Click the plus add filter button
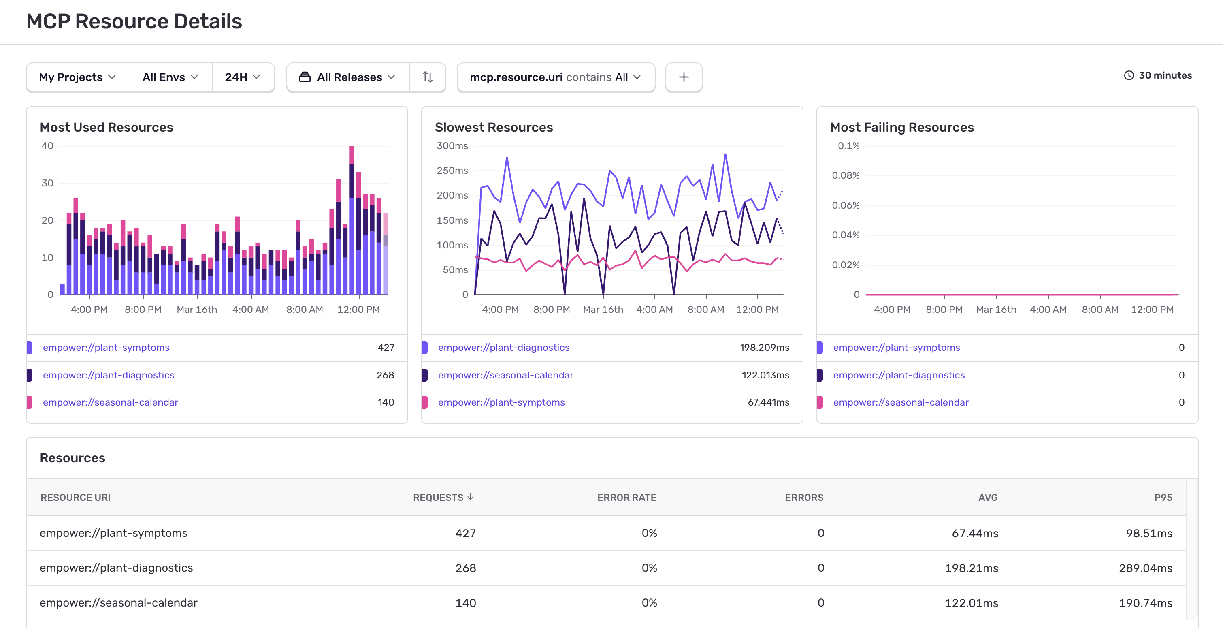This screenshot has height=628, width=1223. coord(684,77)
